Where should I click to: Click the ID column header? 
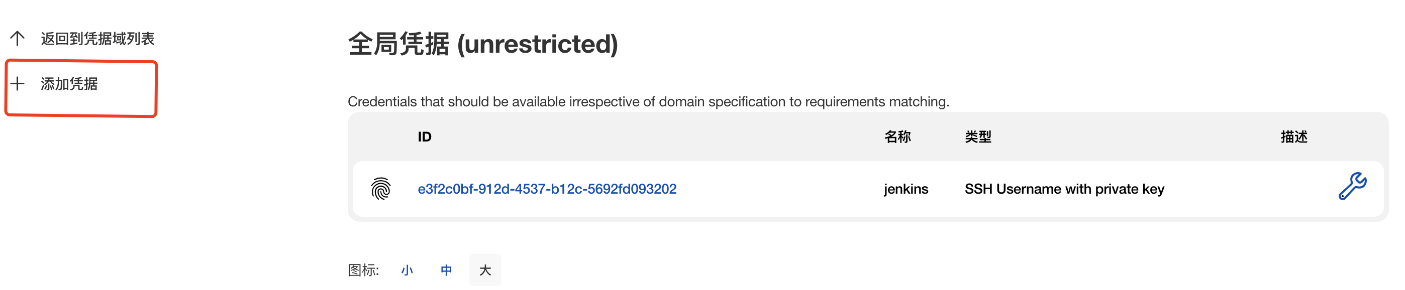(424, 136)
